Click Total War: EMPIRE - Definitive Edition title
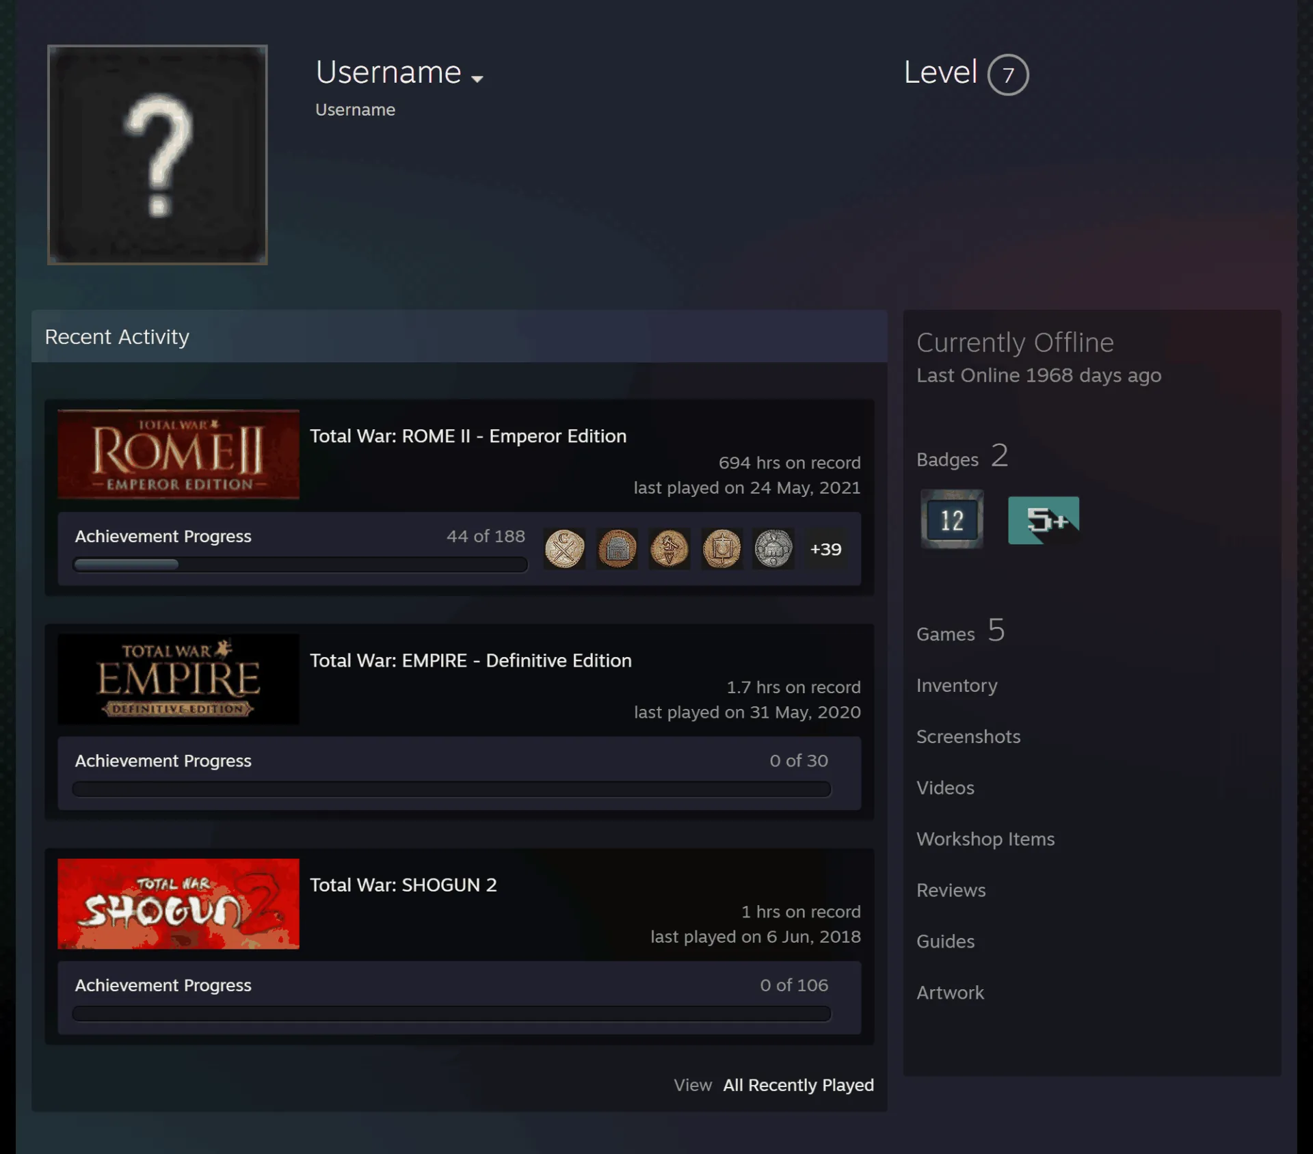 pyautogui.click(x=471, y=660)
